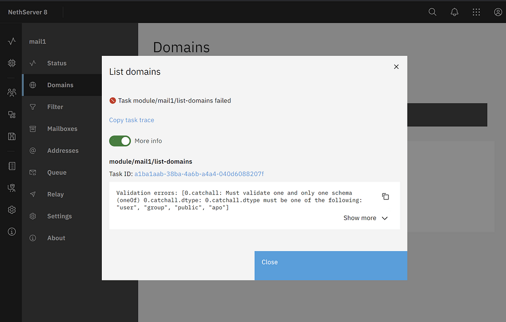Open Backup floppy-disk icon in left rail
The height and width of the screenshot is (322, 506).
click(12, 137)
